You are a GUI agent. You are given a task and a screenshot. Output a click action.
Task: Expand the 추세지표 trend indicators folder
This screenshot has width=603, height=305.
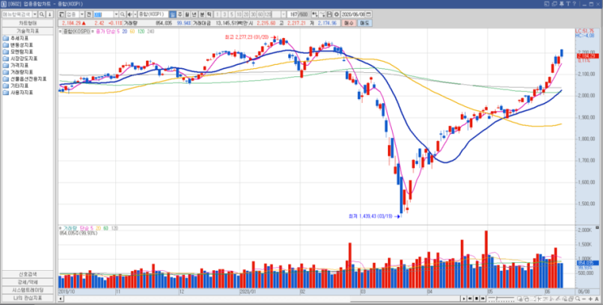click(x=15, y=38)
